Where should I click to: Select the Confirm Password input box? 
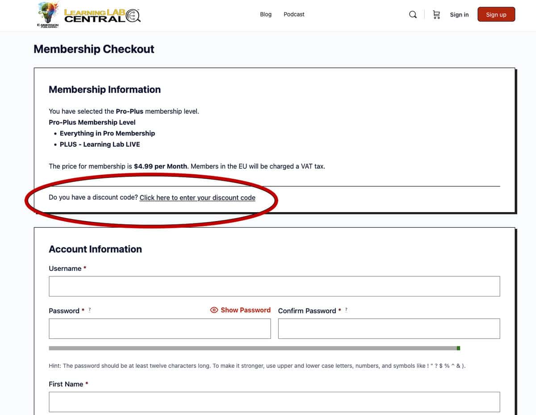[x=389, y=329]
